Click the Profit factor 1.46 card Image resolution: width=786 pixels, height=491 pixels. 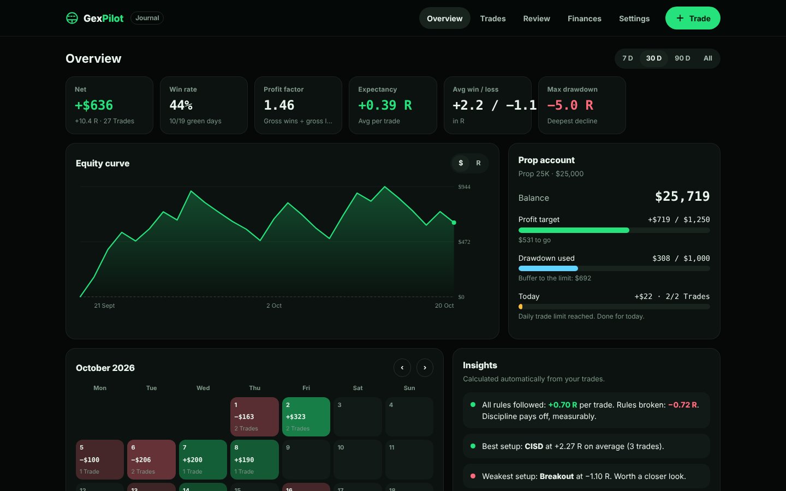click(298, 105)
